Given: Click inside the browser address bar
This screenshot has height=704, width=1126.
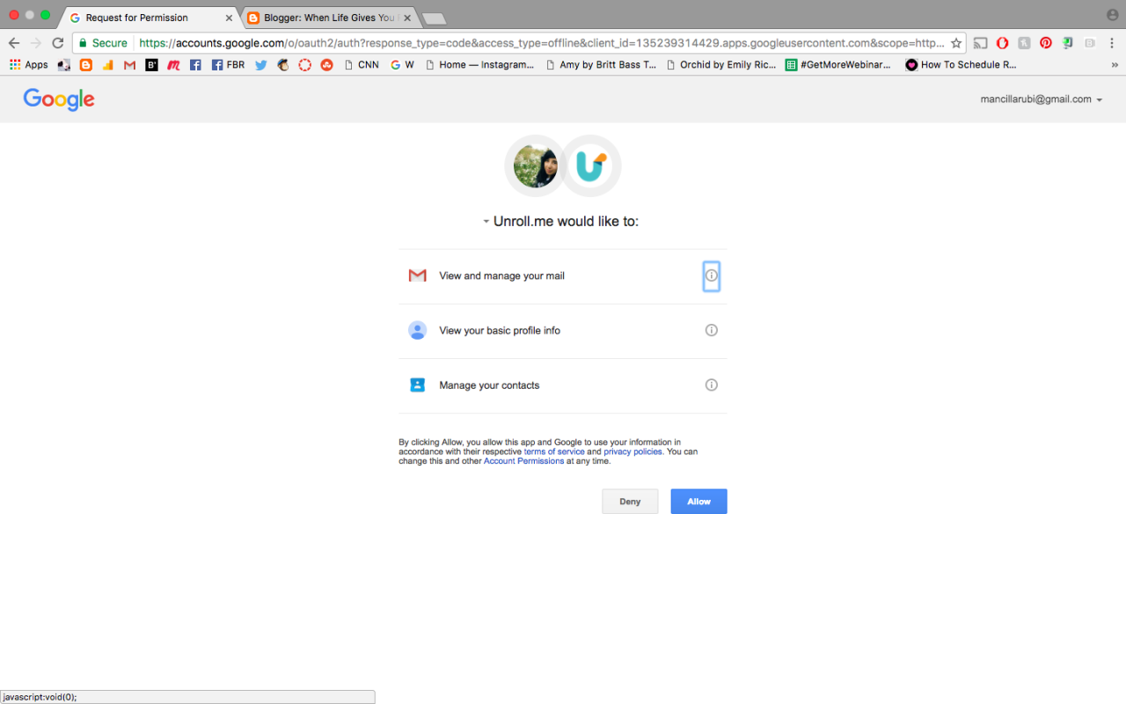Looking at the screenshot, I should click(x=528, y=42).
